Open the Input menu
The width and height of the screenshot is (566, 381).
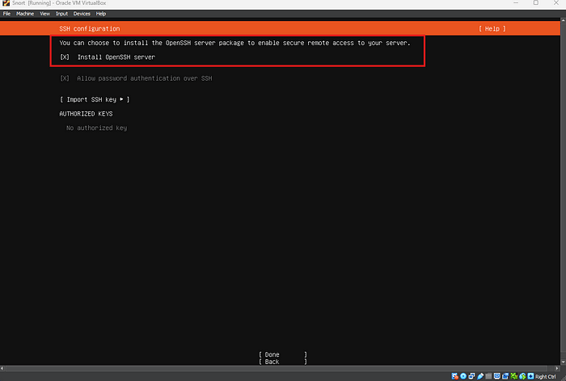coord(61,14)
